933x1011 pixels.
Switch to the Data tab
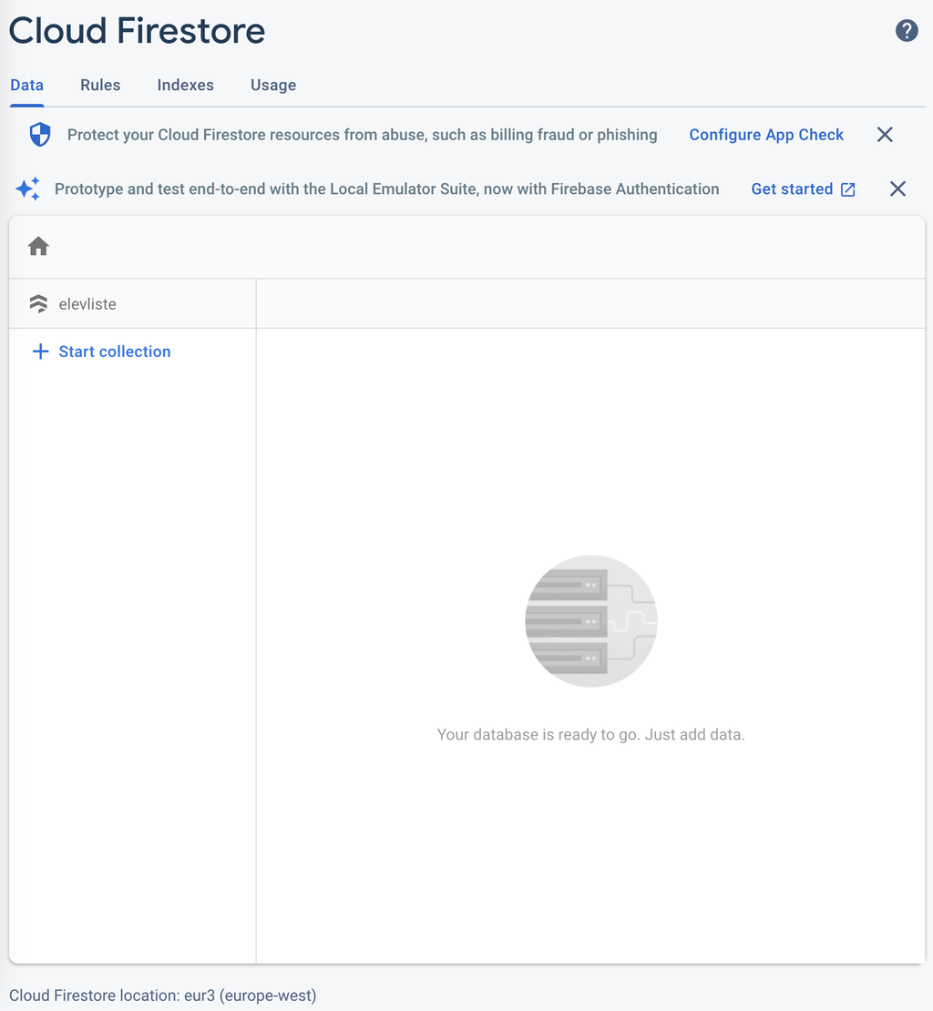tap(26, 85)
